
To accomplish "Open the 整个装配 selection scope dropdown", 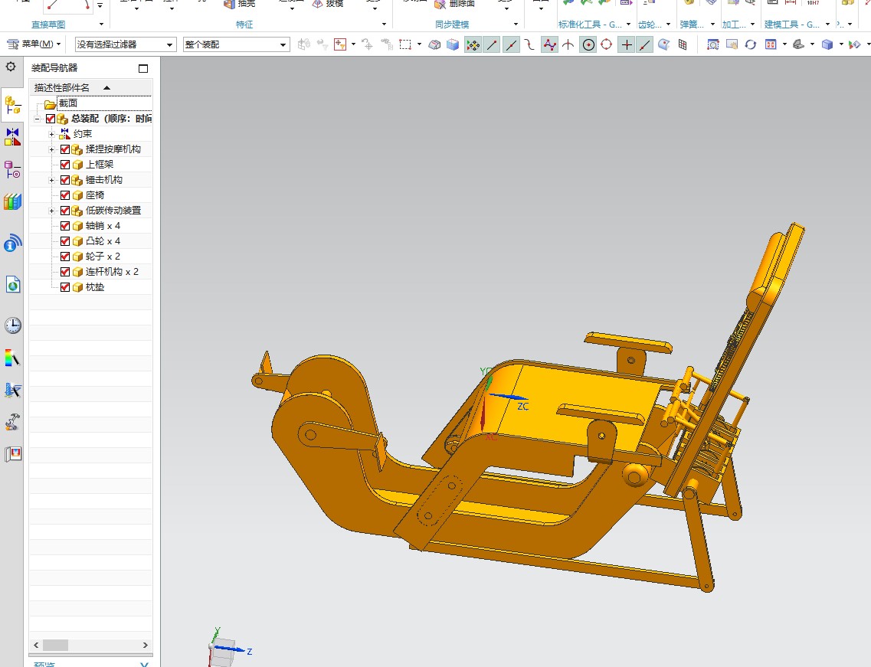I will click(236, 44).
